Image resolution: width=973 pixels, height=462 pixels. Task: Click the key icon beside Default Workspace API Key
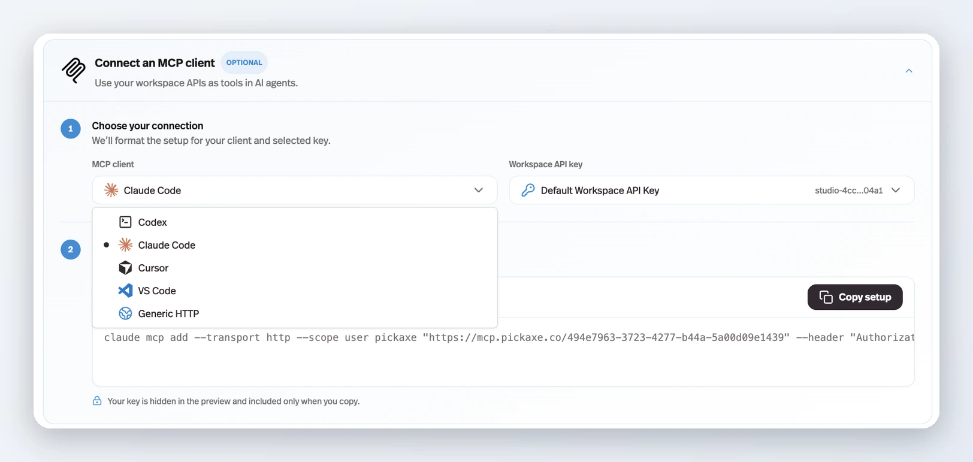tap(528, 190)
